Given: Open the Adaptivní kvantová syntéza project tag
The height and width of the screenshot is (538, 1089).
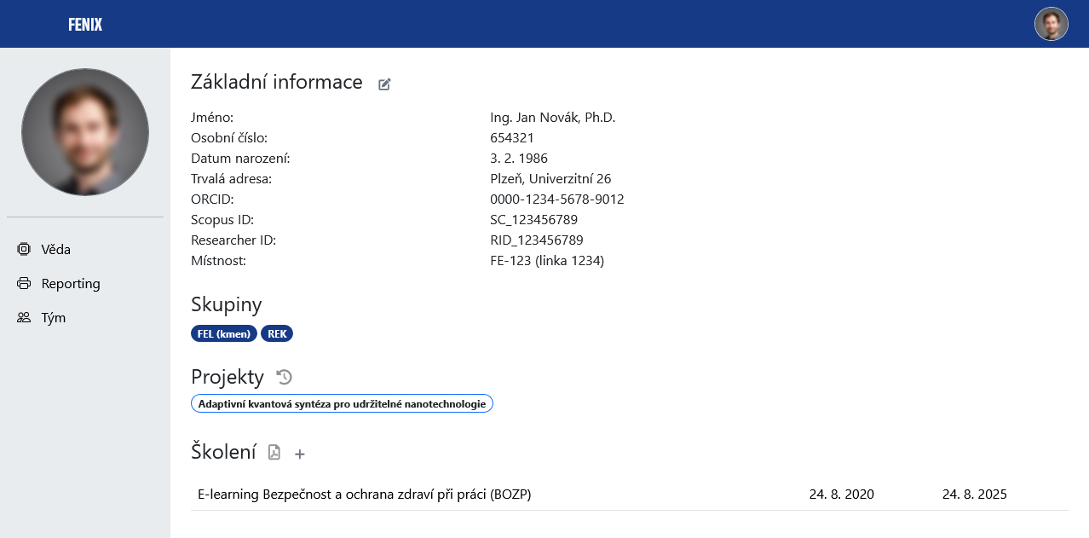Looking at the screenshot, I should pos(342,404).
